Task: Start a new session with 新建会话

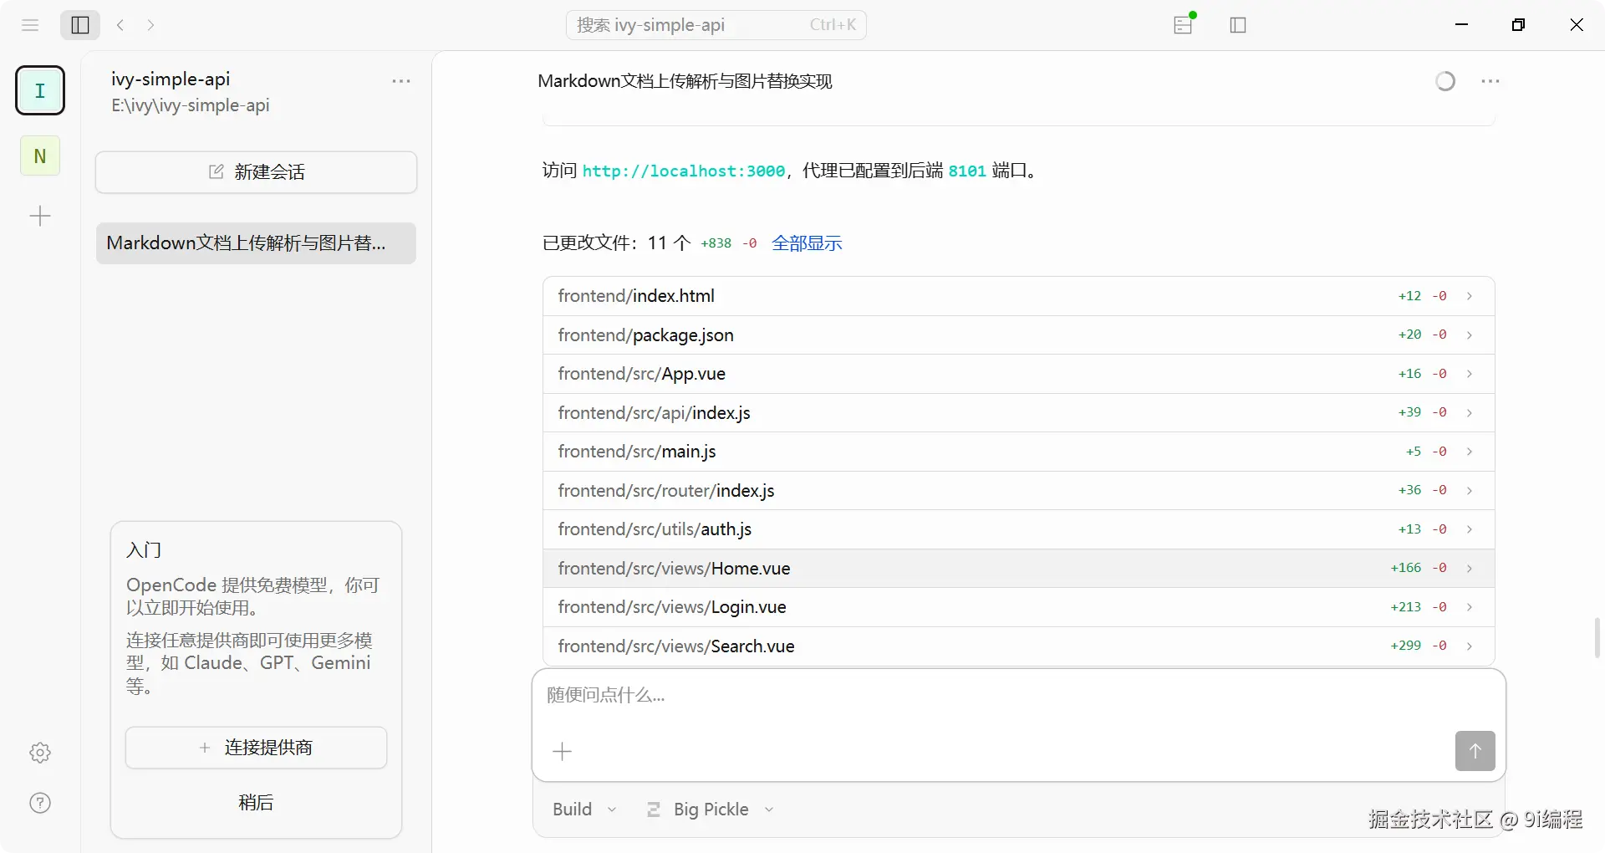Action: click(x=256, y=172)
